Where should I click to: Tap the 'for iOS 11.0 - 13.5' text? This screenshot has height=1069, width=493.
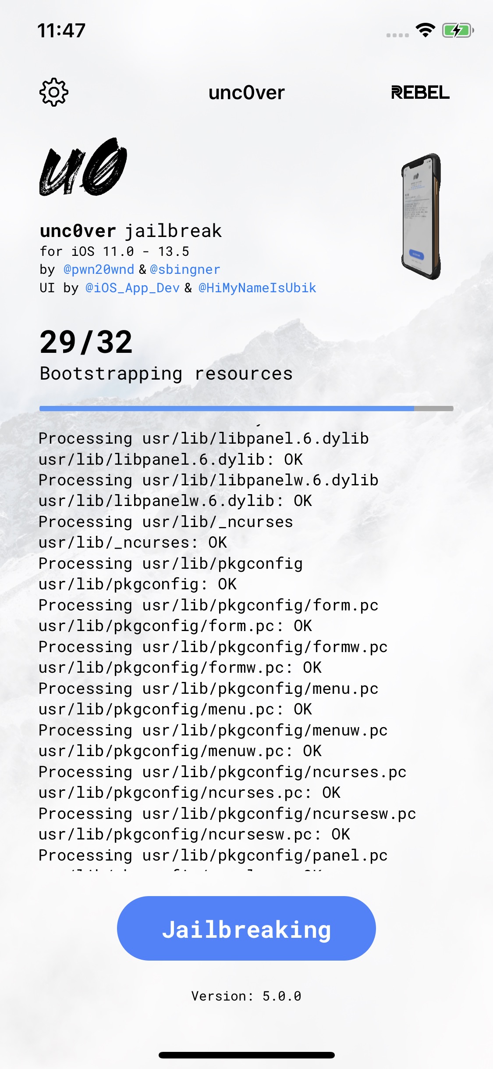coord(114,251)
